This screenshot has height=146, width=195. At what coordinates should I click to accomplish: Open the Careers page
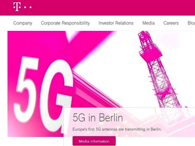[171, 23]
